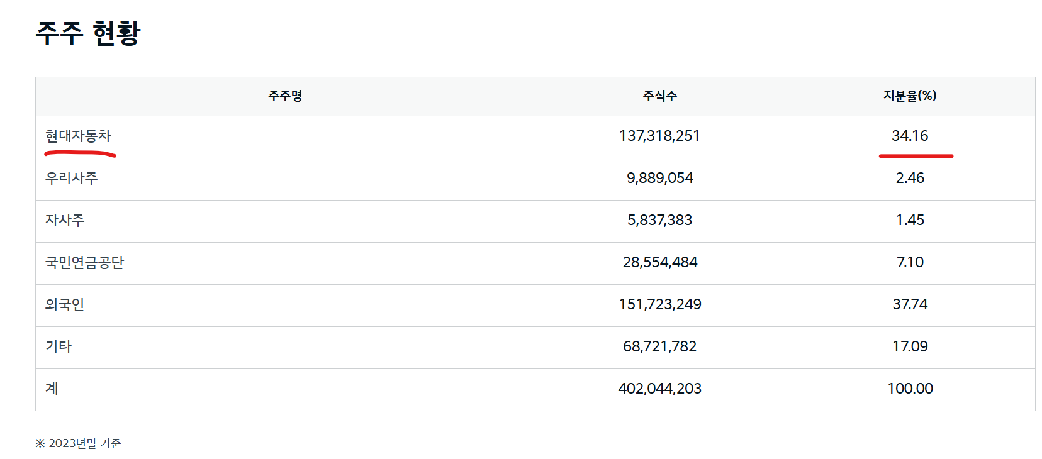Click the 100.00 total percentage cell

909,389
